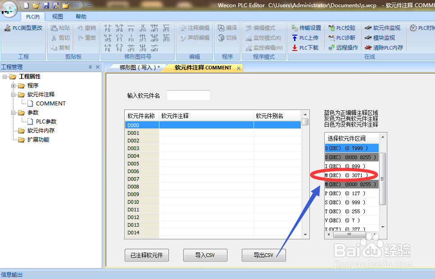435x279 pixels.
Task: Insert horizontal line F9 symbol
Action: [131, 28]
